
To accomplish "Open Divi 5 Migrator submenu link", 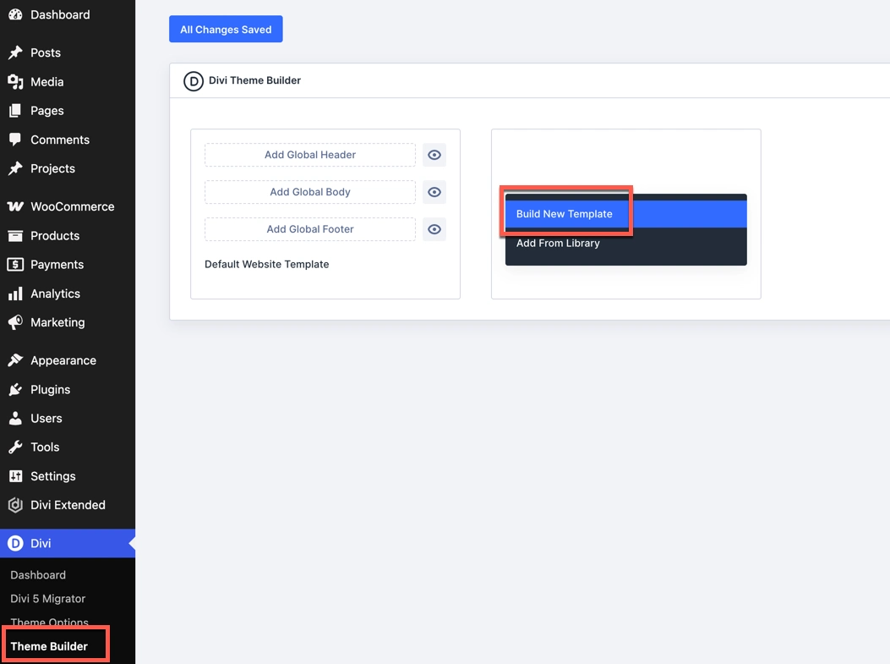I will tap(47, 599).
